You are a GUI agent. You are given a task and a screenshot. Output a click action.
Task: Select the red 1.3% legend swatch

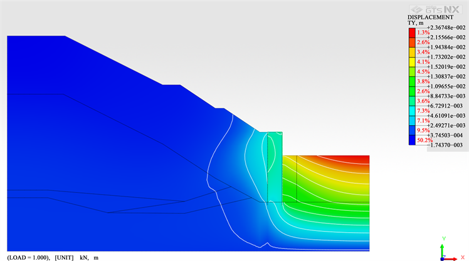pyautogui.click(x=412, y=33)
